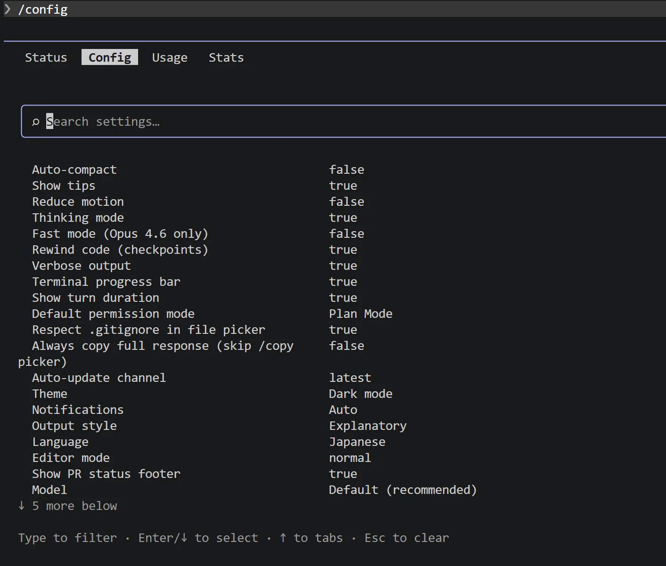Select the Theme setting label
This screenshot has width=666, height=566.
tap(49, 394)
